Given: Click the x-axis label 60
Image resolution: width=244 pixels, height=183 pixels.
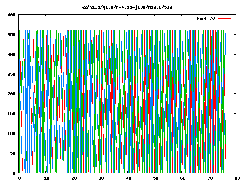Looking at the screenshot, I should (x=183, y=178).
